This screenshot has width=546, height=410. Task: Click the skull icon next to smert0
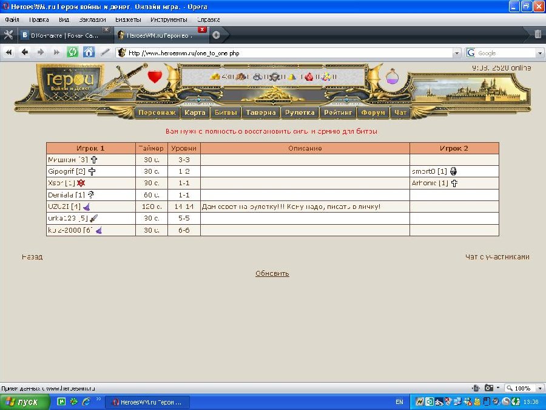pos(453,171)
